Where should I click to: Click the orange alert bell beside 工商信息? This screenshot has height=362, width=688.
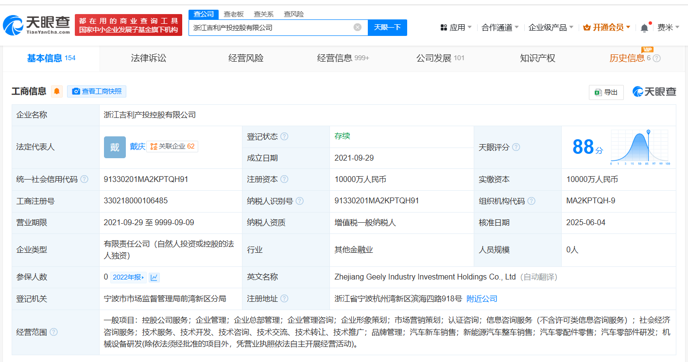[x=57, y=91]
